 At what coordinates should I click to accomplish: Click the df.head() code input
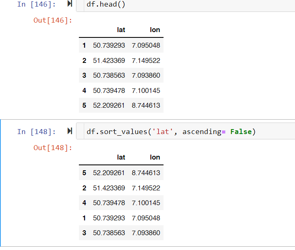pyautogui.click(x=185, y=6)
